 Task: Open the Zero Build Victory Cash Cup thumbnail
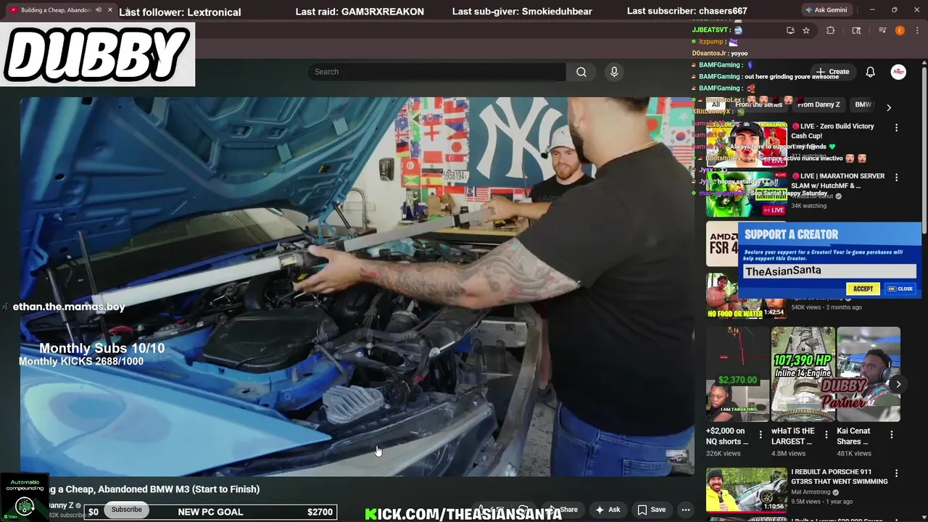tap(747, 144)
